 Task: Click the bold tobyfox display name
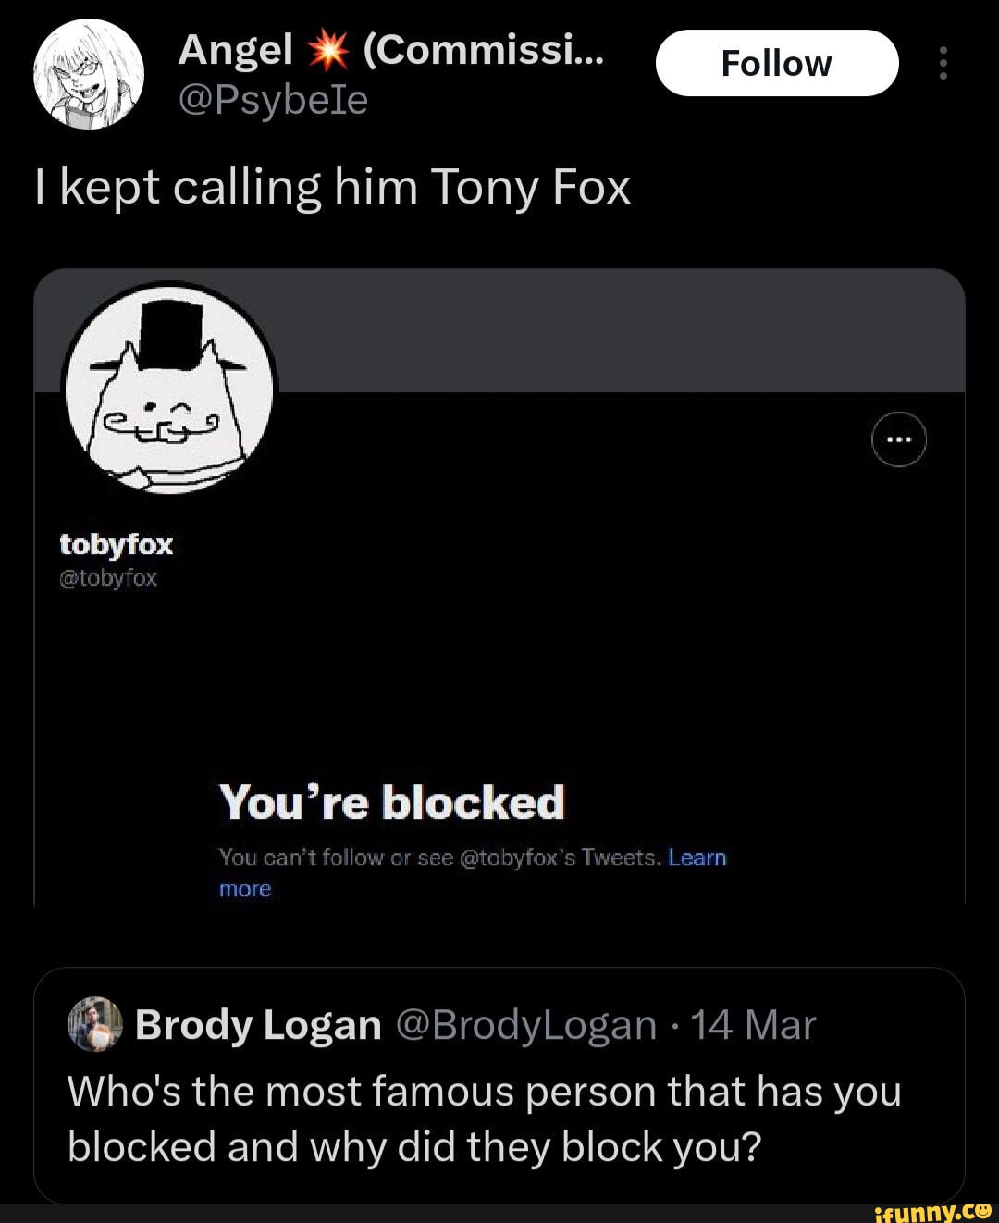click(x=117, y=544)
